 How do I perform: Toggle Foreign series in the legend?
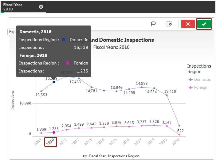198,88
